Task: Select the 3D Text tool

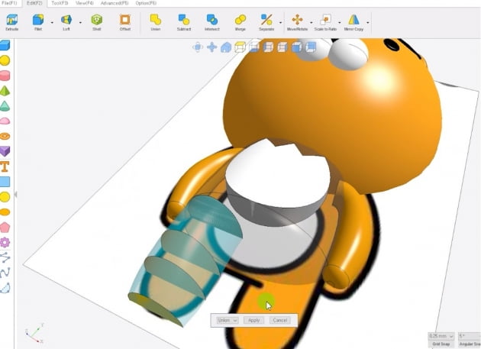Action: pyautogui.click(x=5, y=166)
